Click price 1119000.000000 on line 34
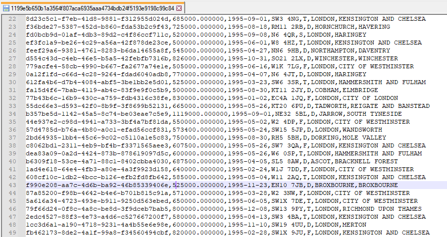The image size is (447, 237). pyautogui.click(x=200, y=114)
